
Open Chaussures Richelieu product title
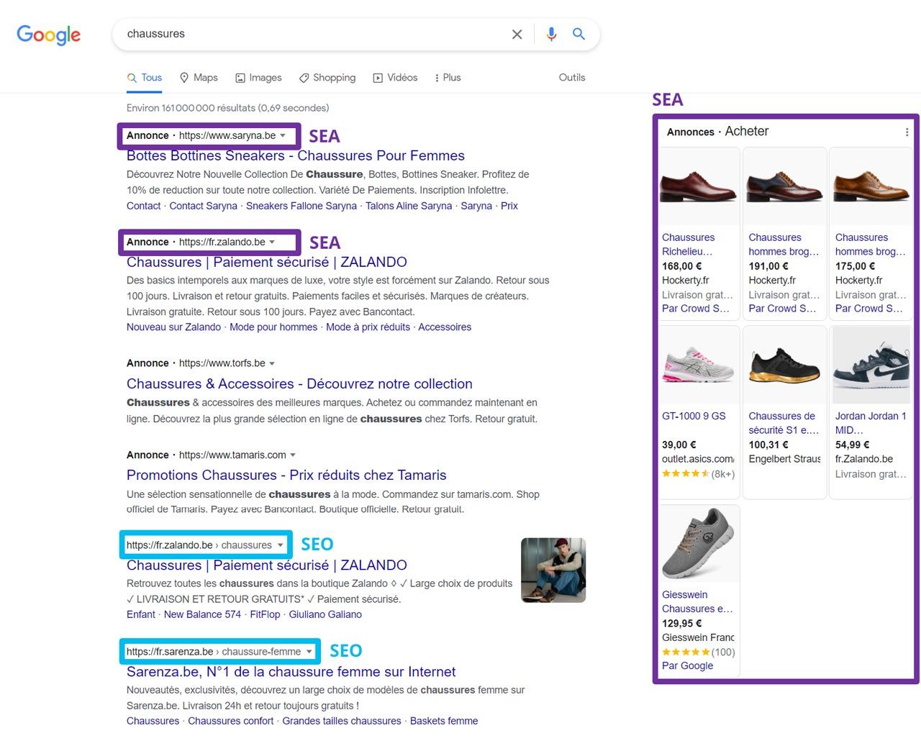tap(689, 245)
